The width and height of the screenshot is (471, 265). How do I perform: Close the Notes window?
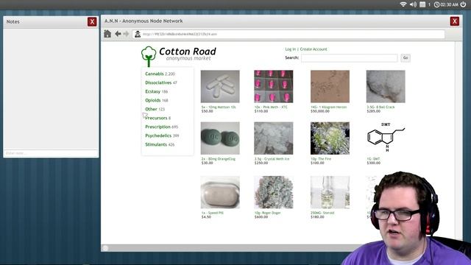coord(92,21)
